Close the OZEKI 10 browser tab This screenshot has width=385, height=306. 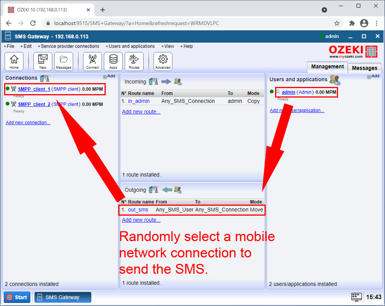pyautogui.click(x=88, y=10)
